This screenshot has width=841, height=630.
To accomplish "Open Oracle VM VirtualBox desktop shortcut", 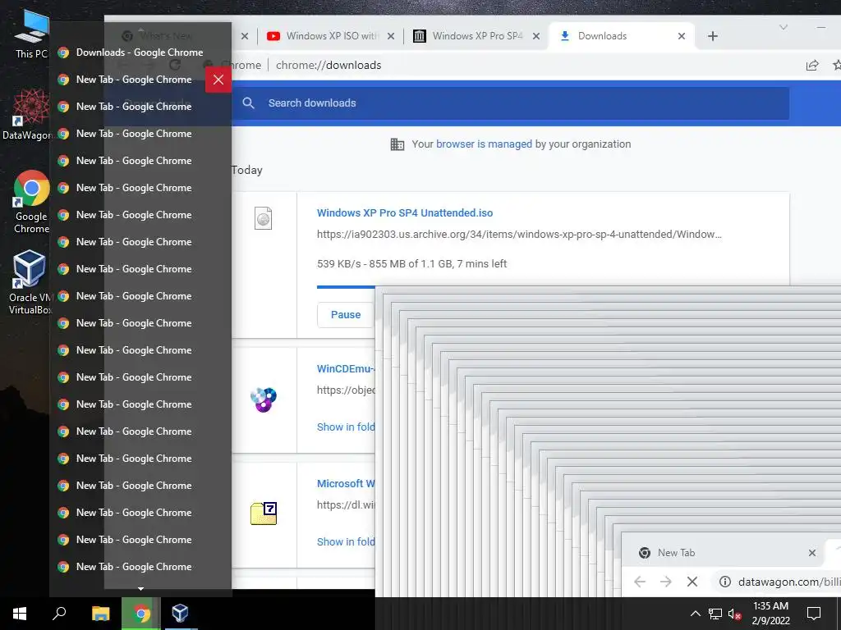I will 29,282.
